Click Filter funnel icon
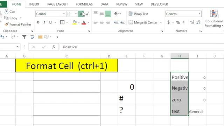Screen dimensions: 224x126 (24, 37)
